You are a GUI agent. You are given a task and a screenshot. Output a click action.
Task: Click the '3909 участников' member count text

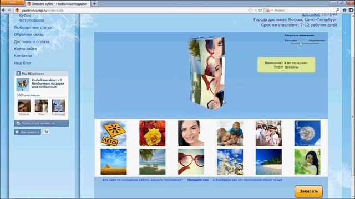click(28, 95)
